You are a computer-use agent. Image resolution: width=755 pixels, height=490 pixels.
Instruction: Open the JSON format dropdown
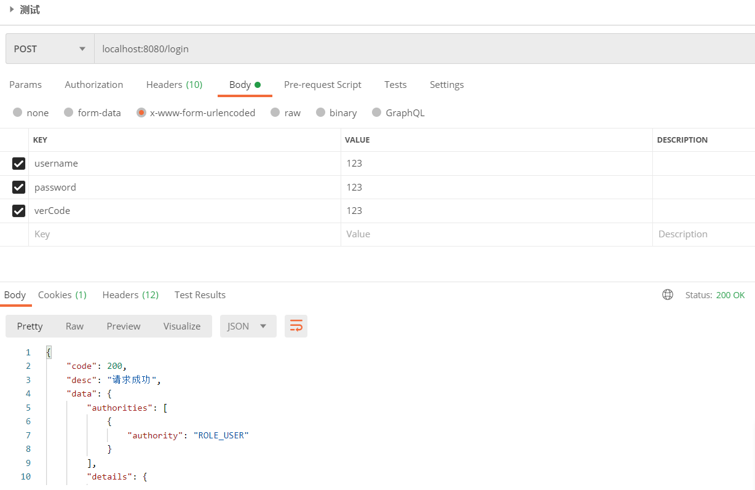[x=248, y=326]
